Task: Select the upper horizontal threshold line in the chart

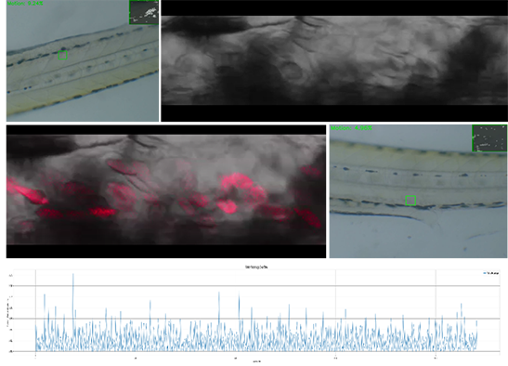Action: click(267, 286)
